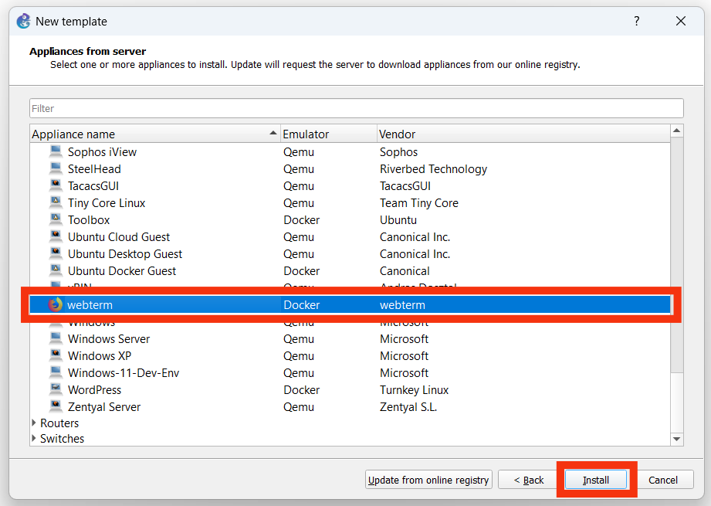Click the WordPress appliance icon
This screenshot has height=506, width=711.
(x=55, y=390)
